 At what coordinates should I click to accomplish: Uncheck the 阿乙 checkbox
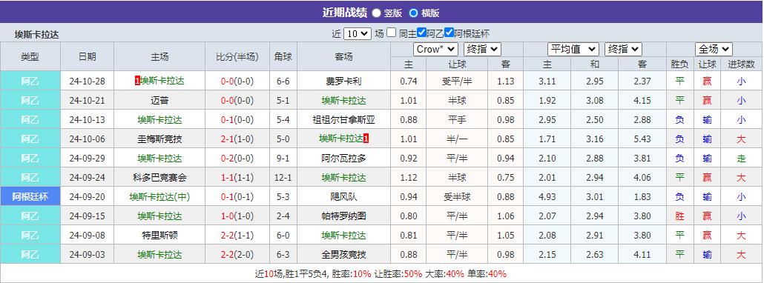click(x=421, y=33)
